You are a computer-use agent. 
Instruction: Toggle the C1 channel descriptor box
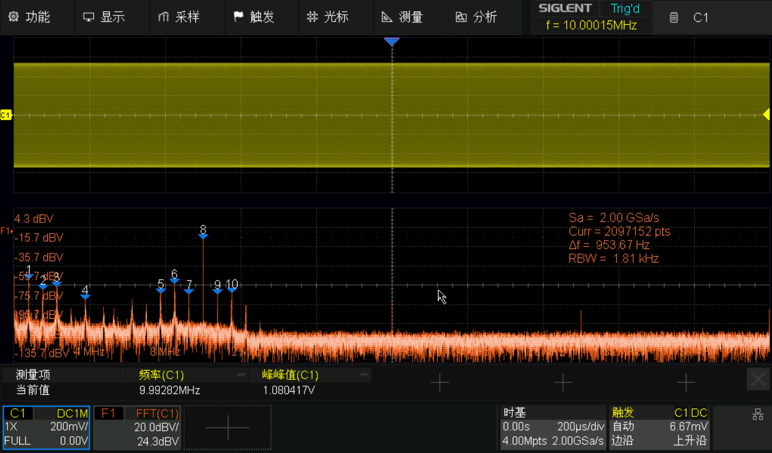coord(47,427)
